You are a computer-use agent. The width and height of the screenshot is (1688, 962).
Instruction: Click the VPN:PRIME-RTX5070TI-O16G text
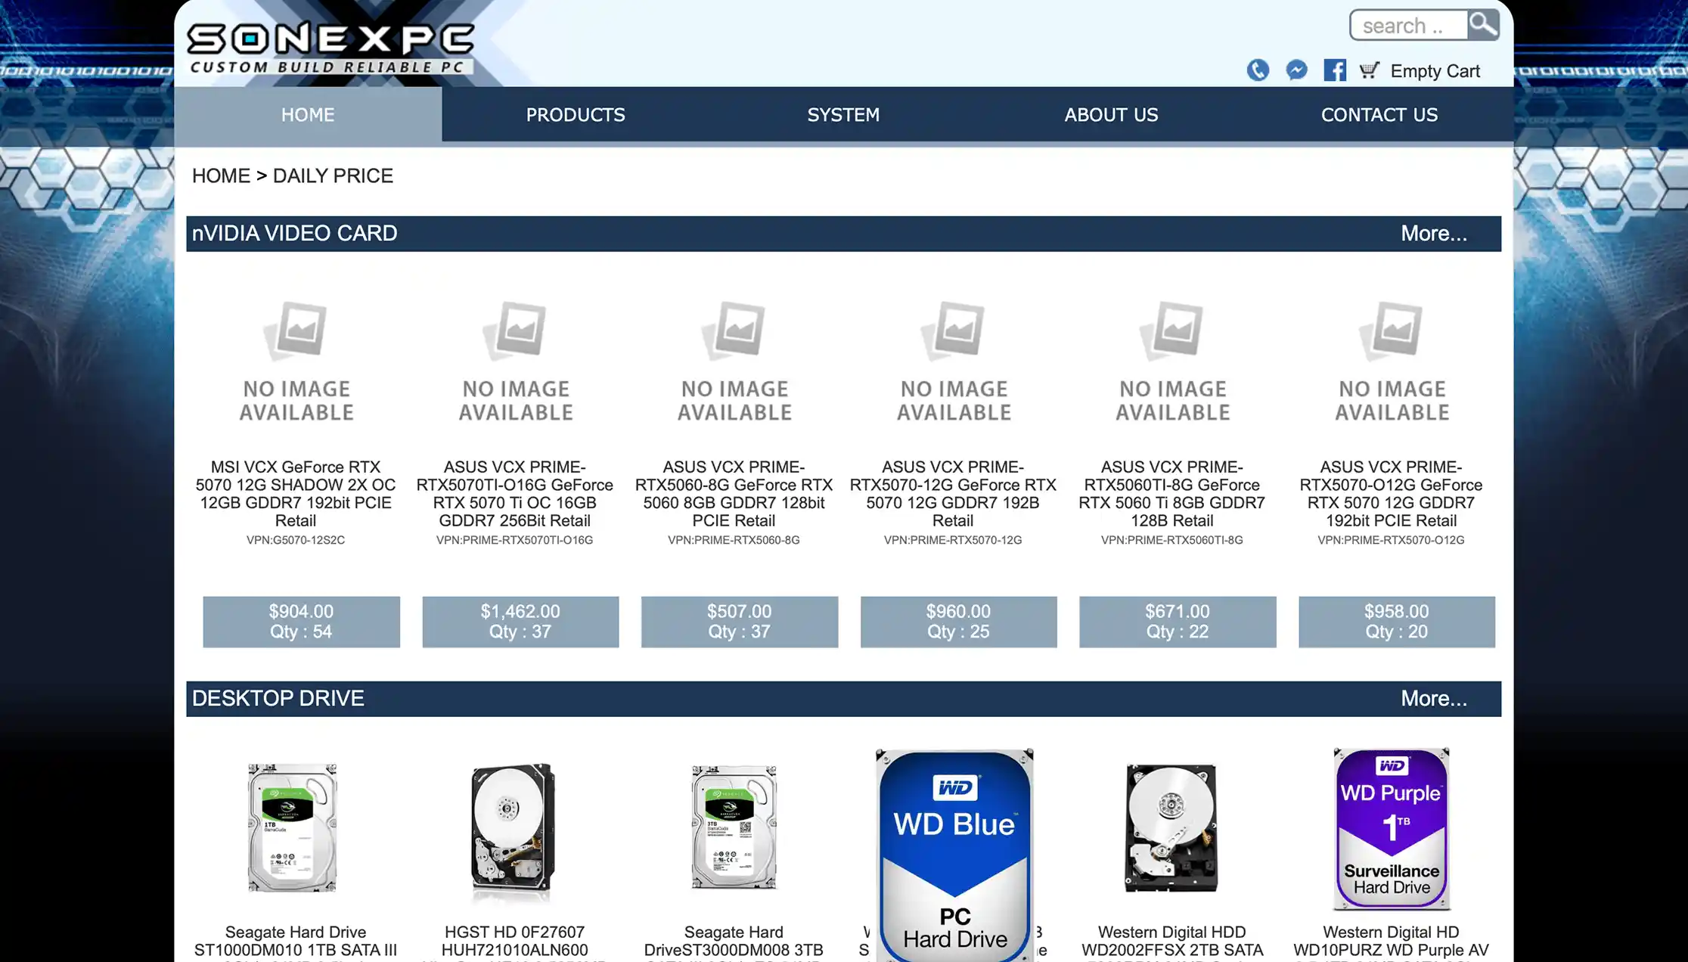click(x=515, y=540)
